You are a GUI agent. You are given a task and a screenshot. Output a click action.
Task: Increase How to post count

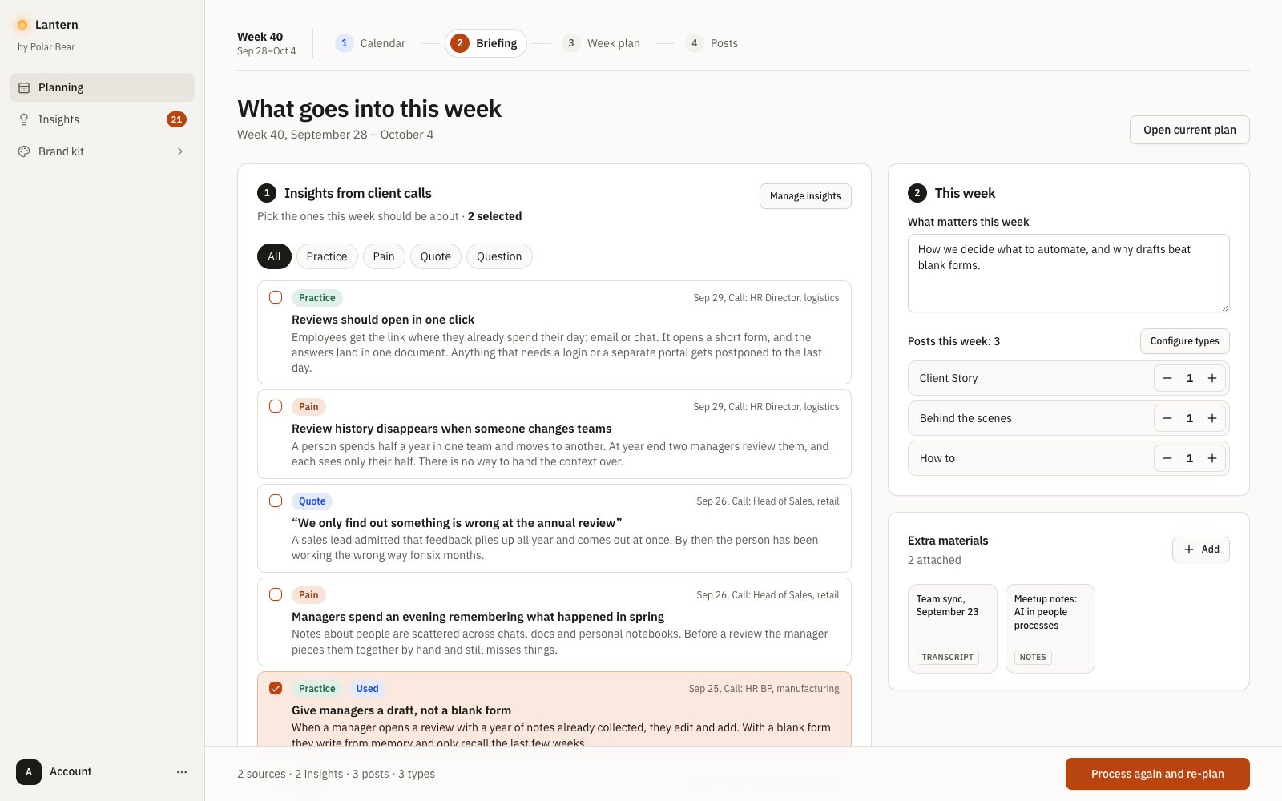[x=1212, y=458]
